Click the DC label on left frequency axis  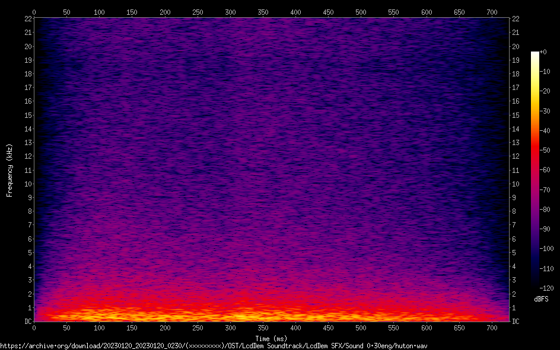coord(27,322)
